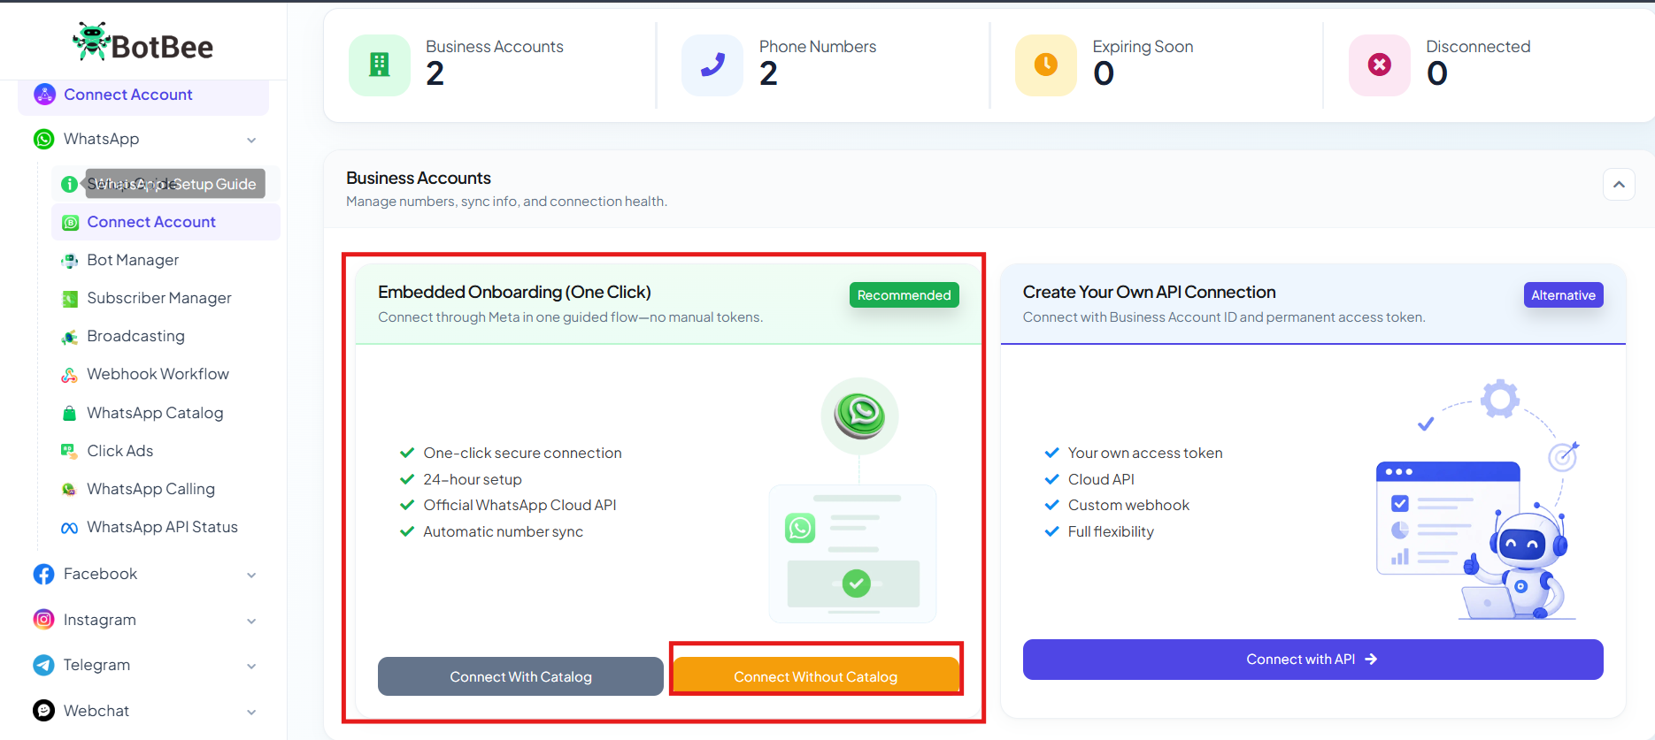Select Connect Account under WhatsApp
Screen dimensions: 1655x740
(x=166, y=222)
